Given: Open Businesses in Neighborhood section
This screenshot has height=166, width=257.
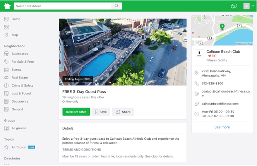Looking at the screenshot, I should [x=20, y=54].
